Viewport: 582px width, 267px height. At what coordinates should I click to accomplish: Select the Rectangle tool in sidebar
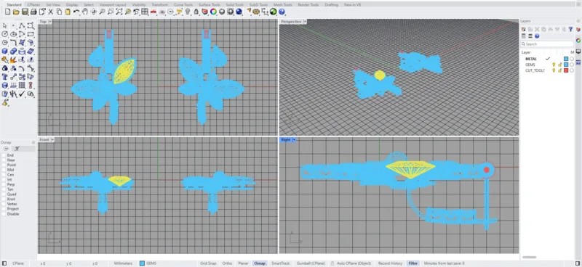click(31, 34)
